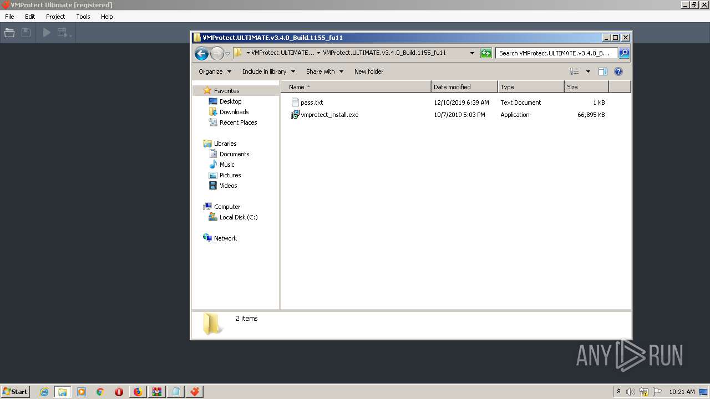Select Recent Places in navigation pane
This screenshot has width=710, height=399.
point(238,122)
